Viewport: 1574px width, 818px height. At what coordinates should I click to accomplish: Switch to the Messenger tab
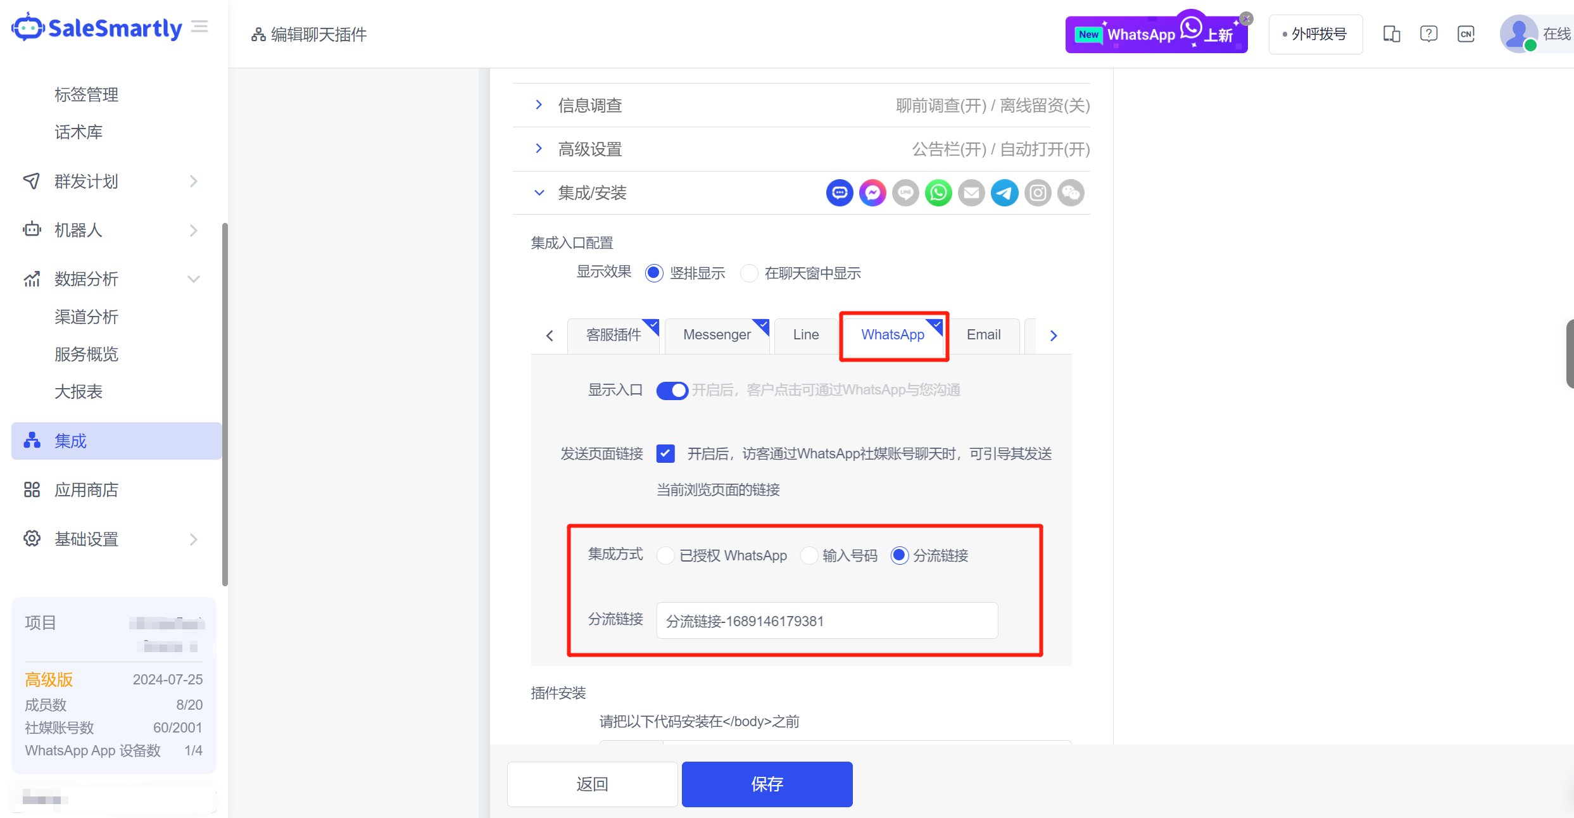[x=717, y=335]
